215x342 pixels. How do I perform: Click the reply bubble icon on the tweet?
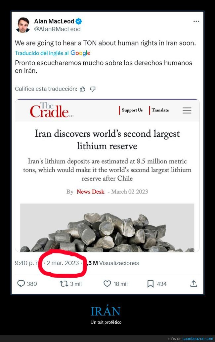[x=21, y=284]
